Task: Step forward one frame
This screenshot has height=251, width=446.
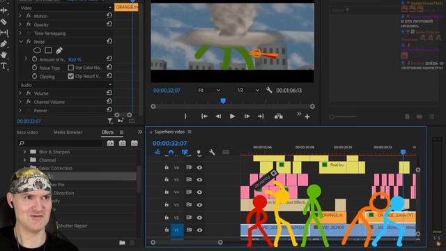Action: pos(247,116)
